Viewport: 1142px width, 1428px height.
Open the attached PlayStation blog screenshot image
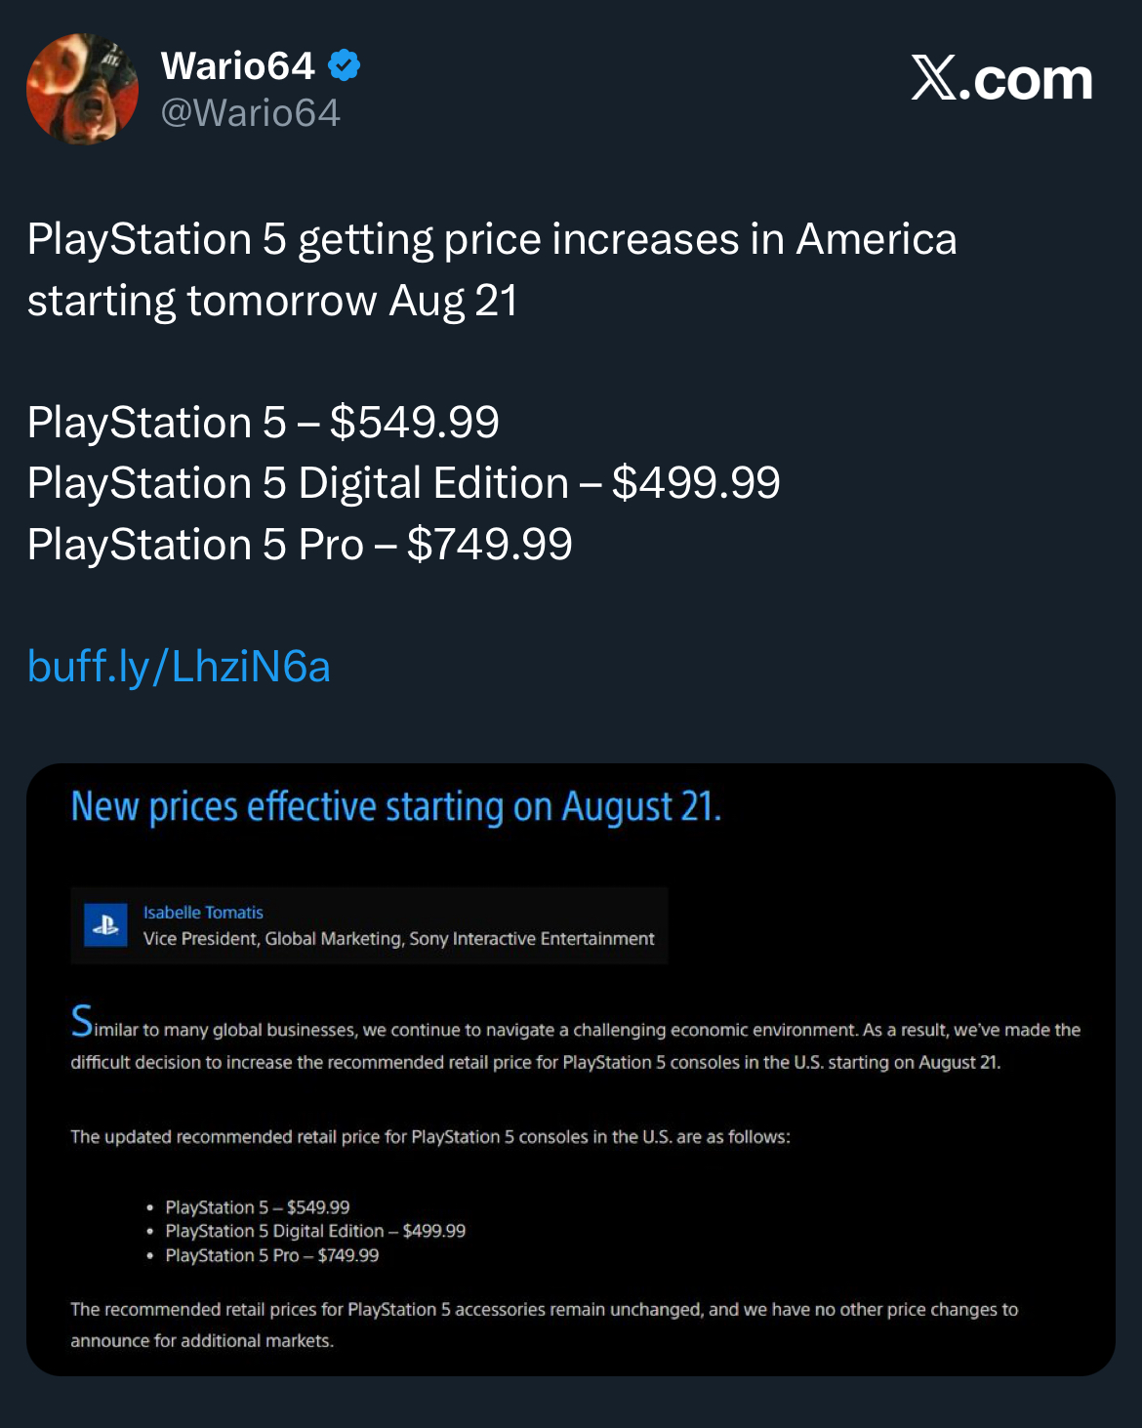[x=571, y=1070]
